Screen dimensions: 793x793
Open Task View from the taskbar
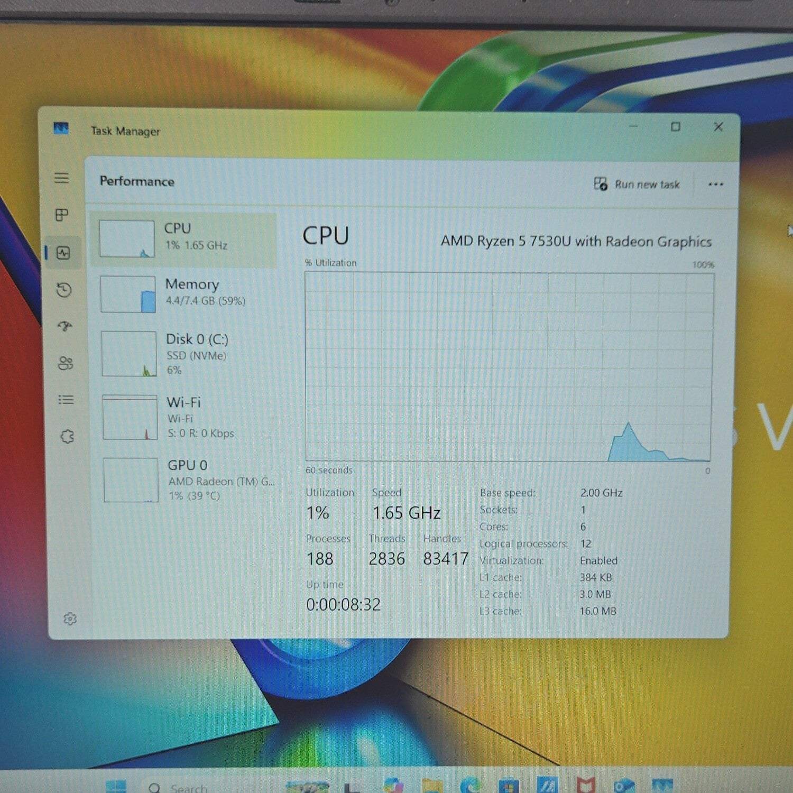[x=354, y=787]
